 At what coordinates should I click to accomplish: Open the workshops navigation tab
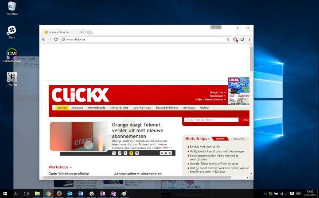tap(142, 107)
